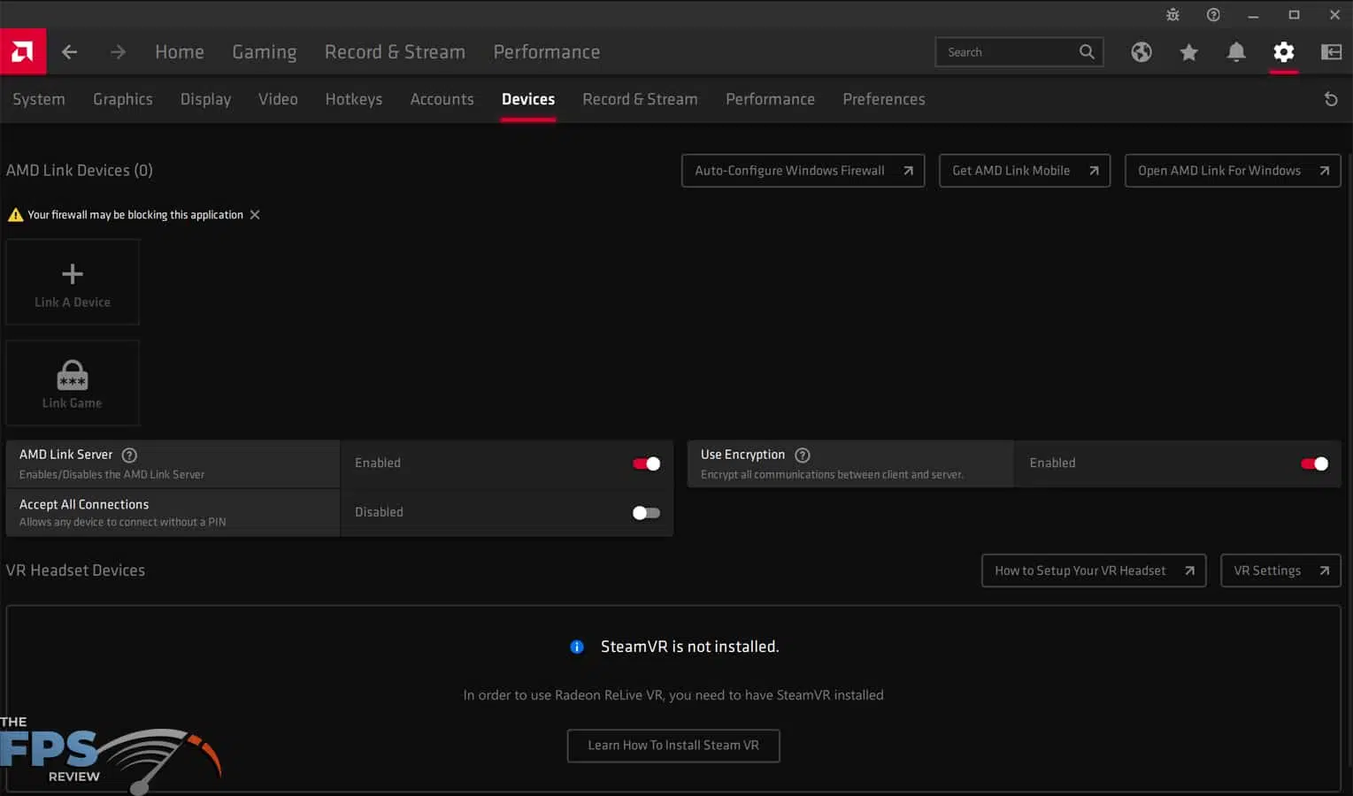Click the bug report icon

1172,14
